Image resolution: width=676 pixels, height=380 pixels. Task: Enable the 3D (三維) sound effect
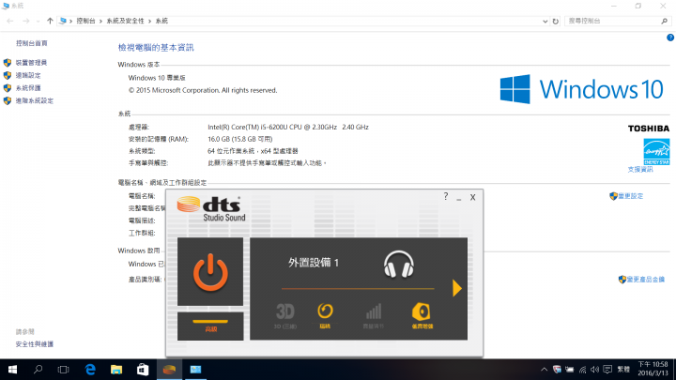coord(285,316)
